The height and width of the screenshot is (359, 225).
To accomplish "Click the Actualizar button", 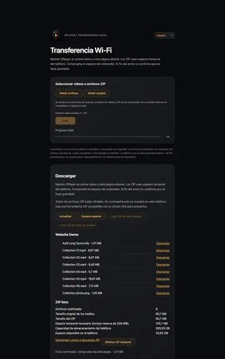I will point(65,216).
